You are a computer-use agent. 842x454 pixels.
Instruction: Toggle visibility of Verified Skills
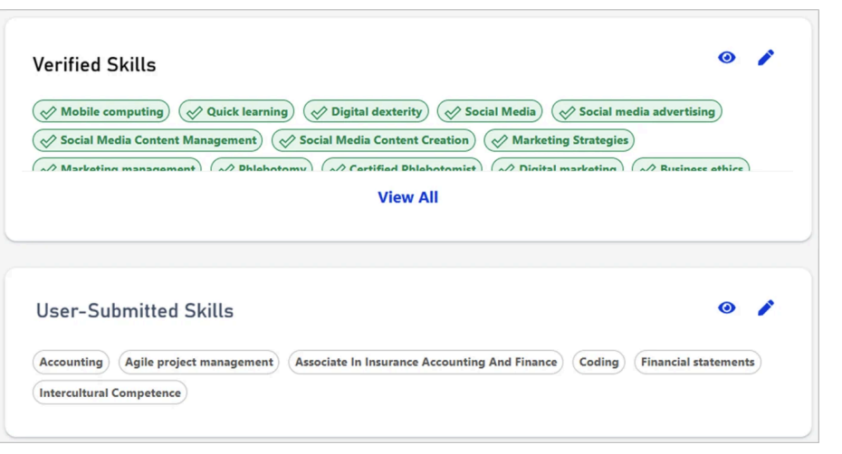[726, 58]
